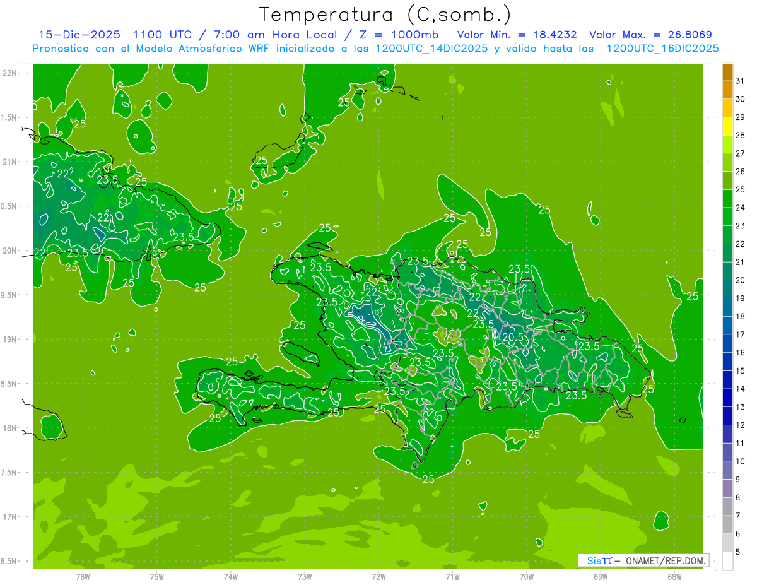Click the '75W' longitude axis label

pos(157,576)
